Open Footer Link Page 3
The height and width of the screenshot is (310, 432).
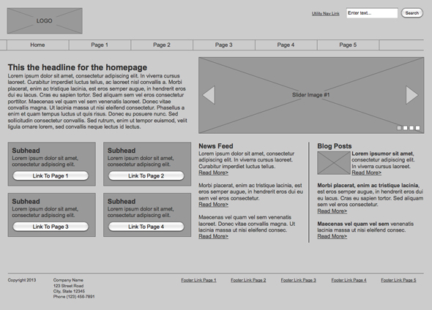[x=299, y=280]
